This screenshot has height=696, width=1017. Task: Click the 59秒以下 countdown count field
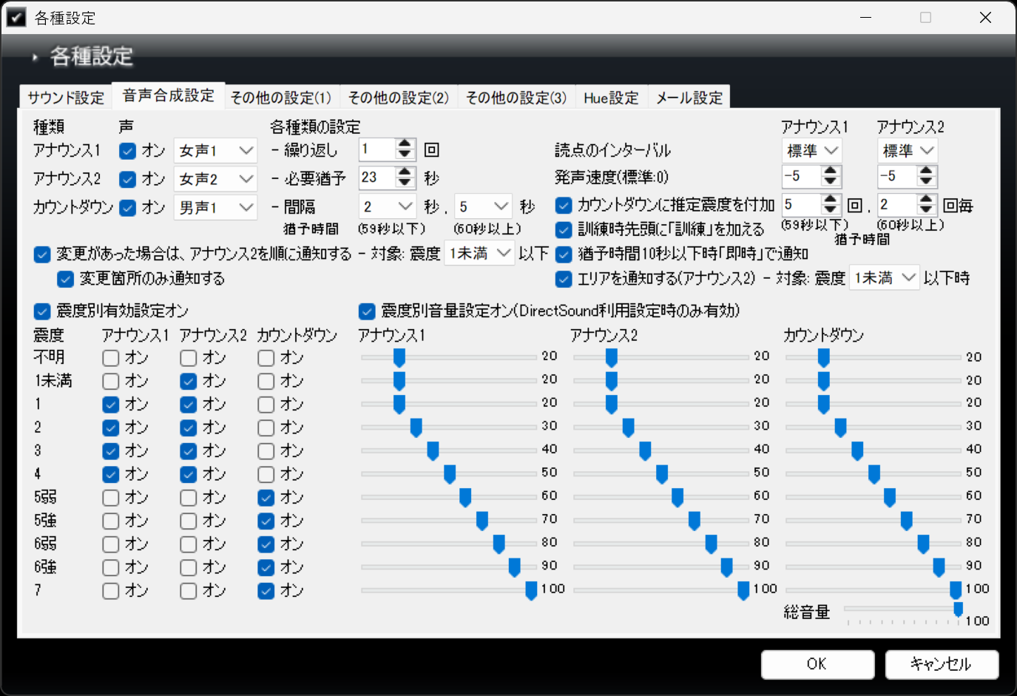803,204
